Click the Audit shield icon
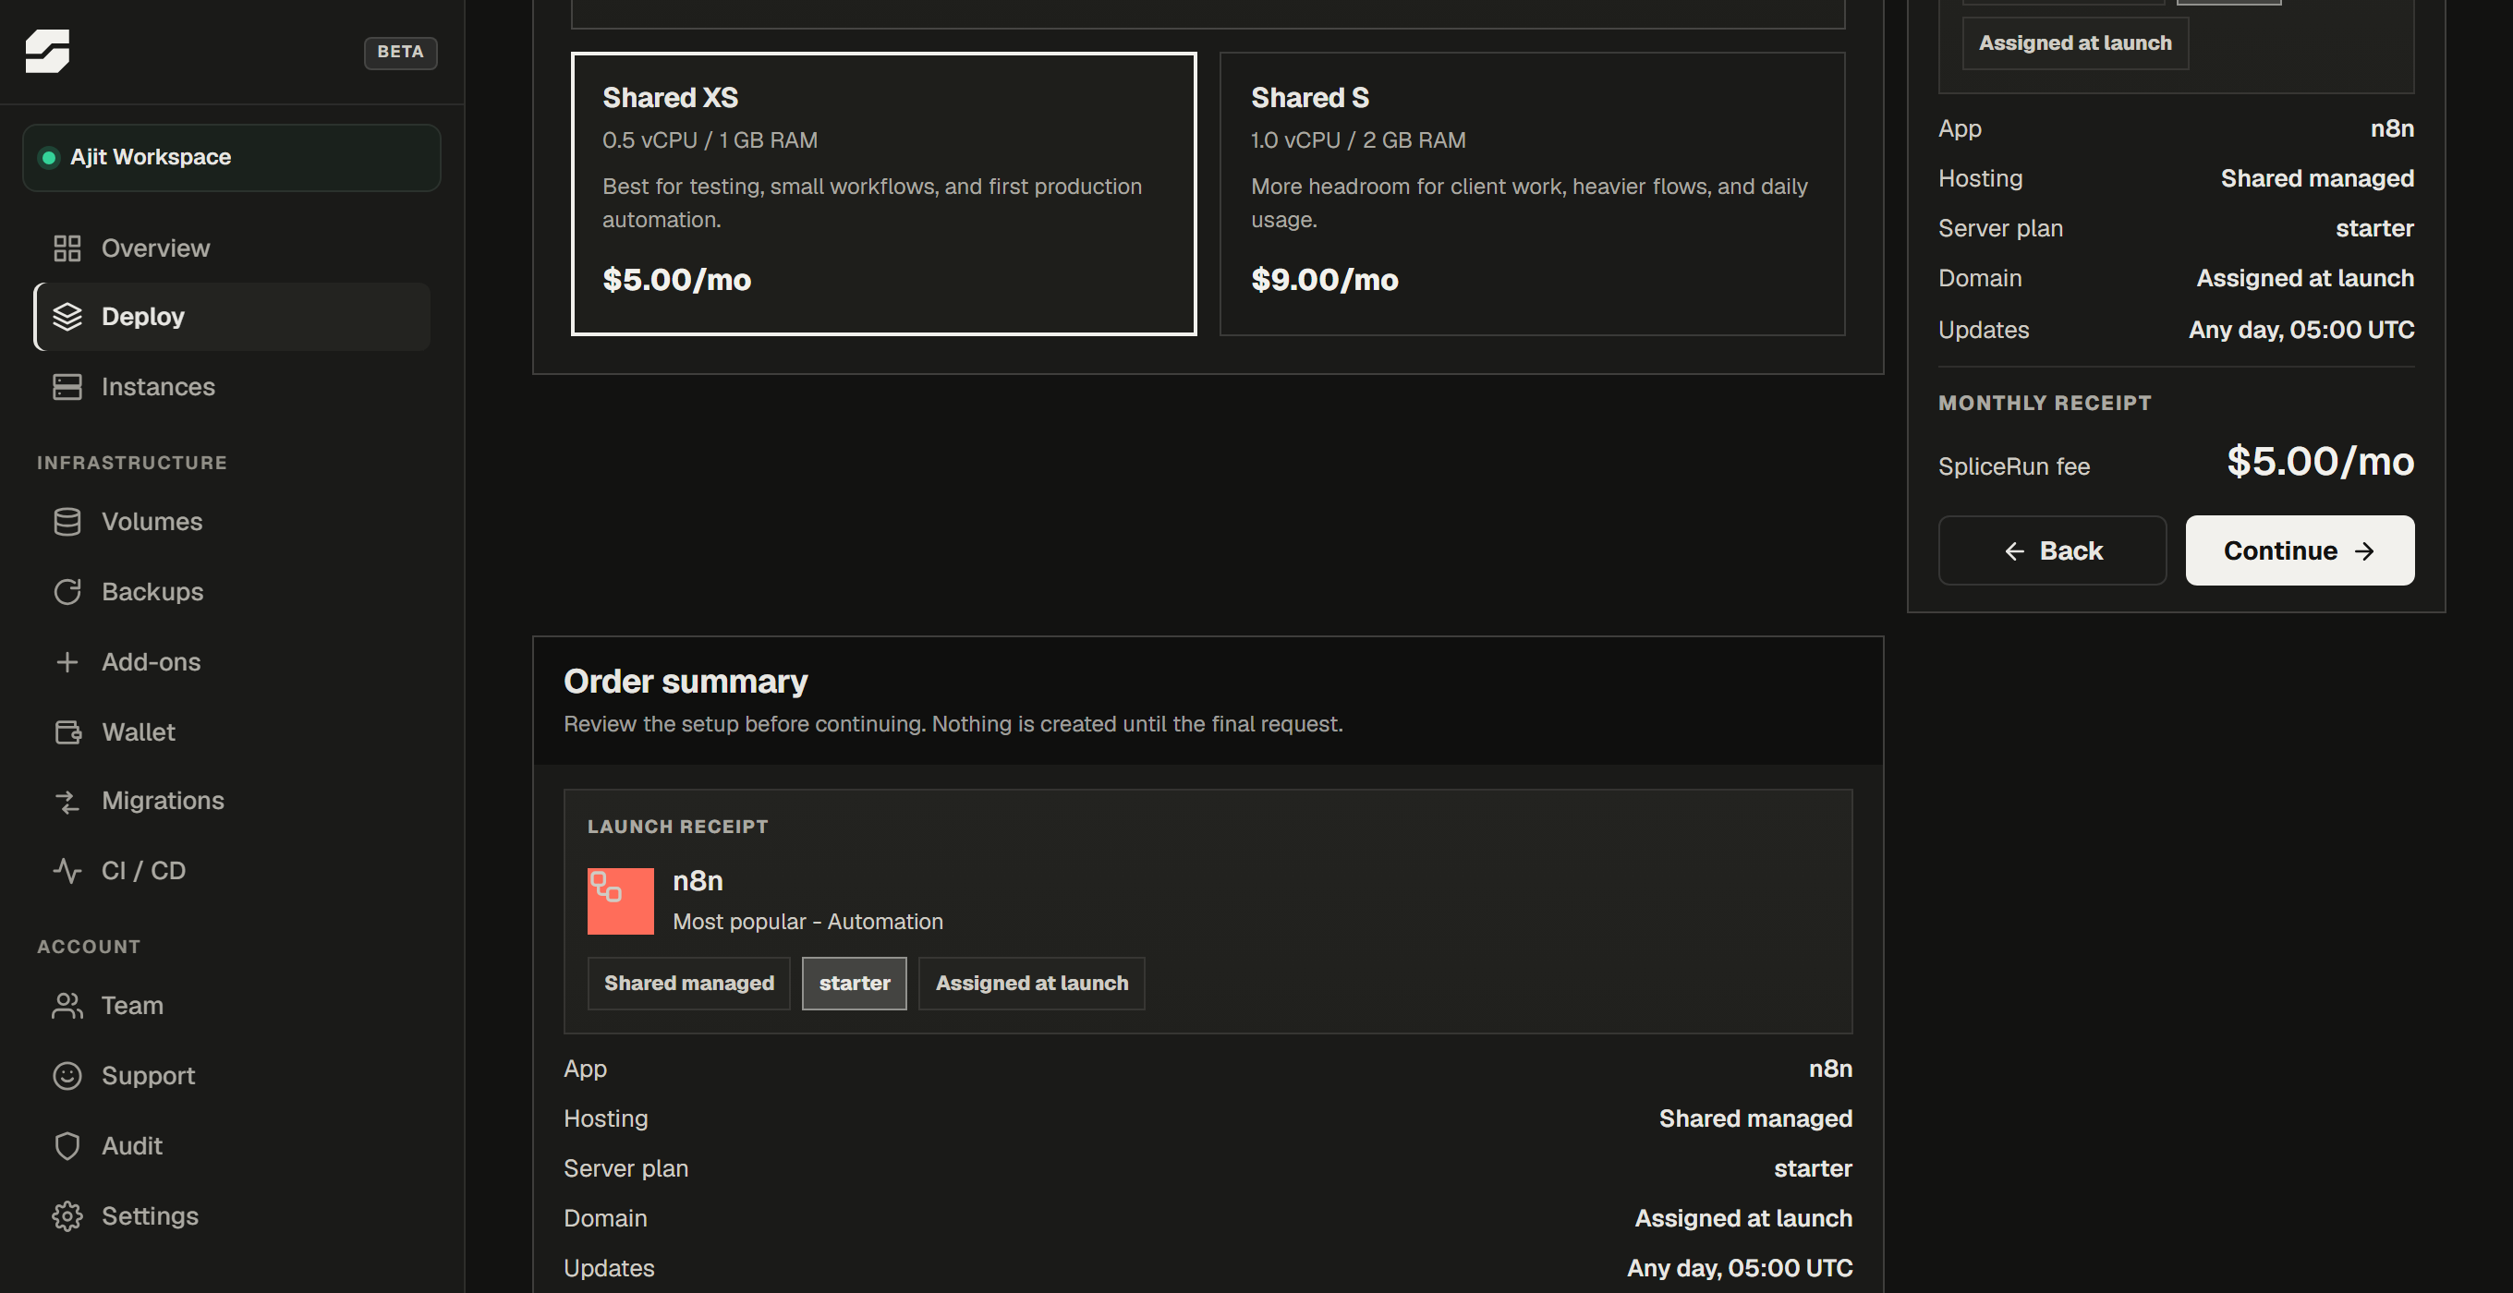This screenshot has height=1293, width=2513. (67, 1146)
